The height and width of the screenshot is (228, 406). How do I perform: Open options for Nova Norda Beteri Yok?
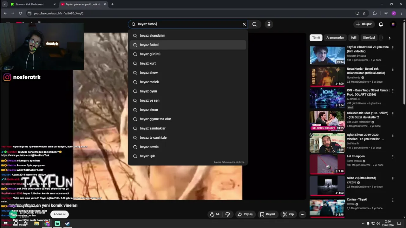coord(393,69)
